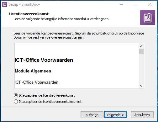Select 'Ik accepteer de licentieovereenkomst' option
The image size is (158, 122).
(44, 95)
